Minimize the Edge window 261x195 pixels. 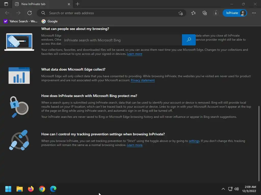click(231, 4)
